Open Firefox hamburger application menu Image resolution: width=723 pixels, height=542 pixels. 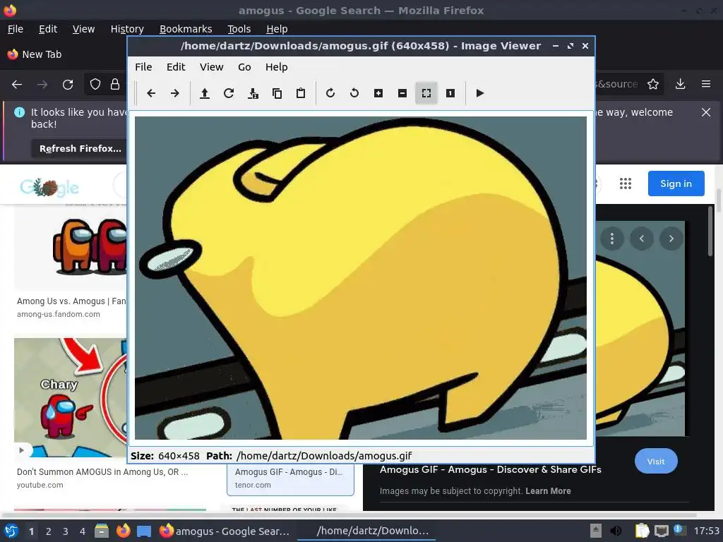(x=706, y=84)
